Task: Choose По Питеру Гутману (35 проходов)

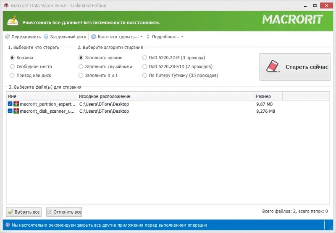Action: pos(144,75)
